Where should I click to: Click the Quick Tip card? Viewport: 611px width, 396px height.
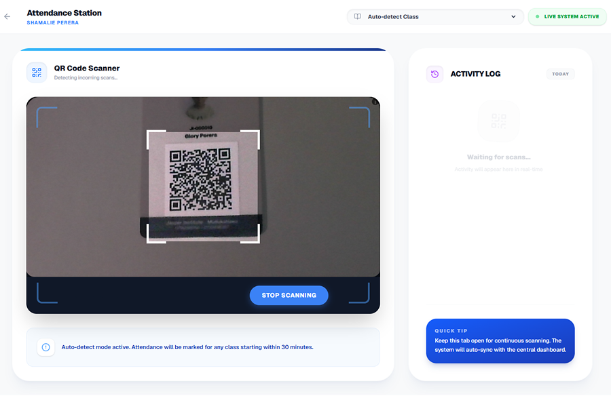point(500,341)
